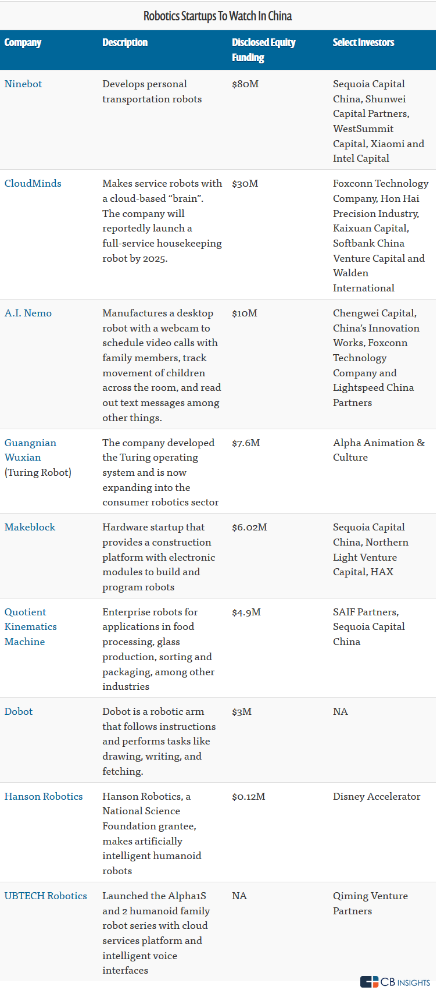Click the table title Robotics Startups To Watch
Screen dimensions: 437x994
click(x=218, y=16)
